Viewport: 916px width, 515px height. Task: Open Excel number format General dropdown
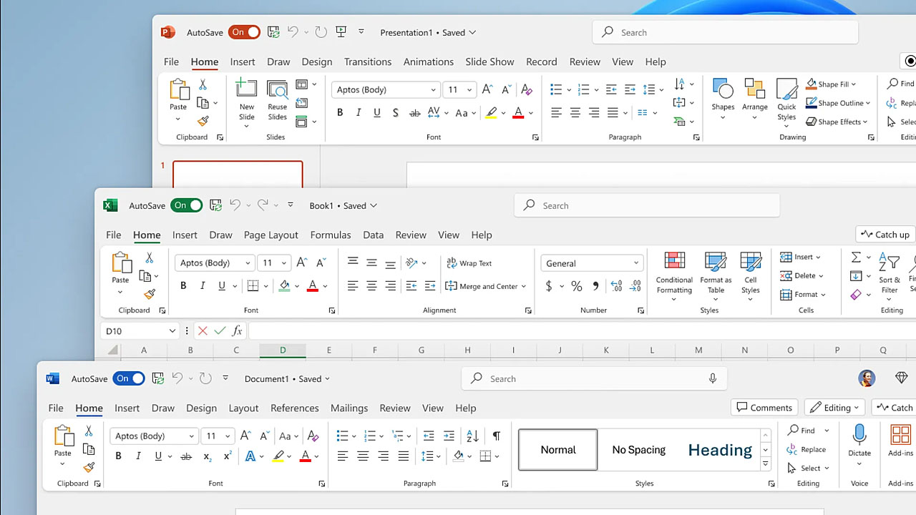click(635, 263)
